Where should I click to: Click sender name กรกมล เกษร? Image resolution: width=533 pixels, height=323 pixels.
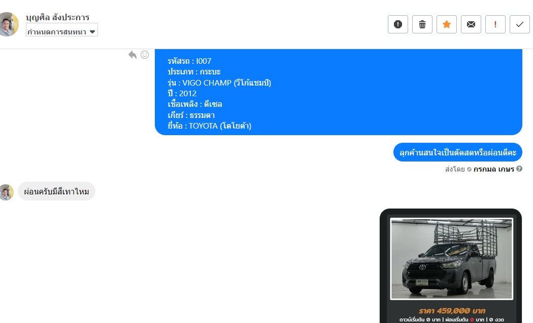coord(493,169)
